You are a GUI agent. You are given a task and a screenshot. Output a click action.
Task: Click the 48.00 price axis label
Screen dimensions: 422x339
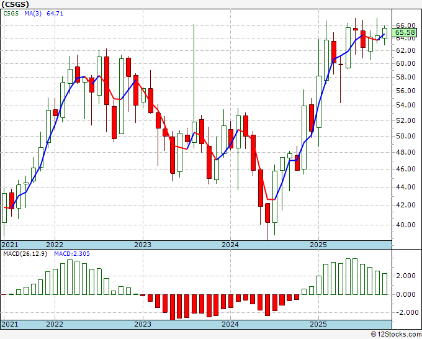(x=406, y=152)
